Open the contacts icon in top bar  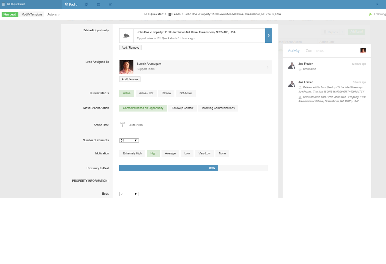click(86, 5)
